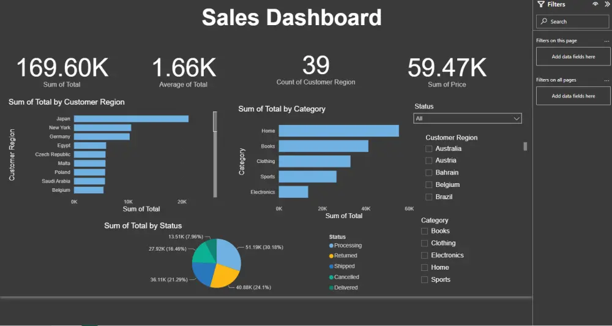Click the 36.11K (21.29%) pie label
Image resolution: width=612 pixels, height=326 pixels.
tap(169, 280)
